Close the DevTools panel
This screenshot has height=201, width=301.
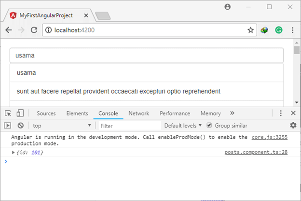click(x=293, y=113)
